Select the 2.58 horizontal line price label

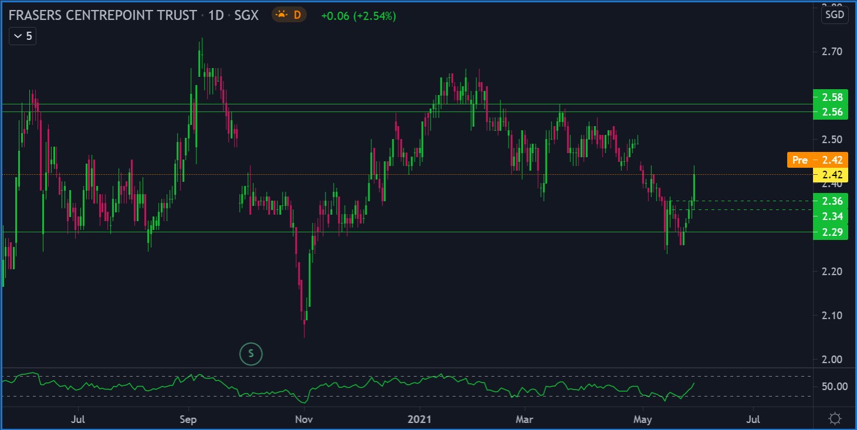[831, 97]
